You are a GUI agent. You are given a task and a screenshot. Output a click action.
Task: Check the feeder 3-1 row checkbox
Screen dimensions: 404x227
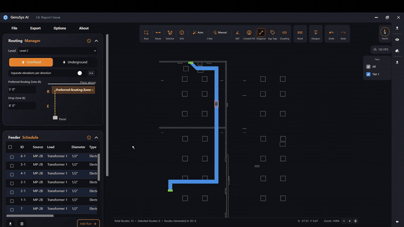pos(12,183)
